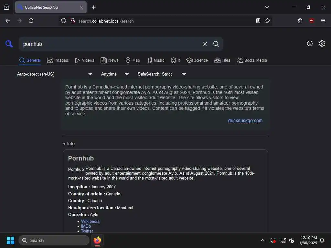The height and width of the screenshot is (248, 331).
Task: Open the duckduckgo.com source link
Action: 245,121
